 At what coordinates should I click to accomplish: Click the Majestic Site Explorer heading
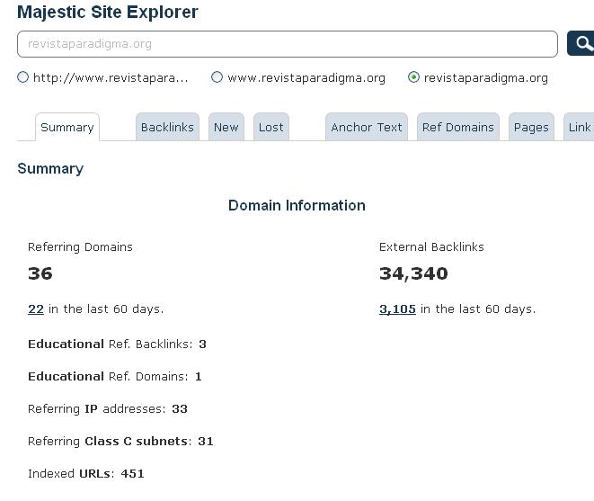pos(108,12)
